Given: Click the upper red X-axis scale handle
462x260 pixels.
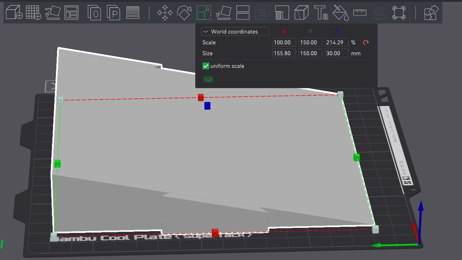Looking at the screenshot, I should pyautogui.click(x=201, y=97).
